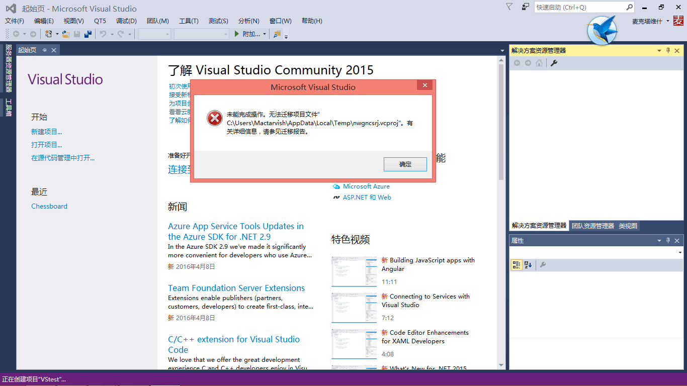Open the solution configuration combo box
Viewport: 687px width, 386px height.
click(x=155, y=34)
